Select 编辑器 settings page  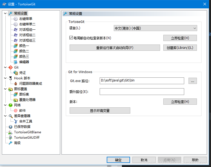coord(24,62)
